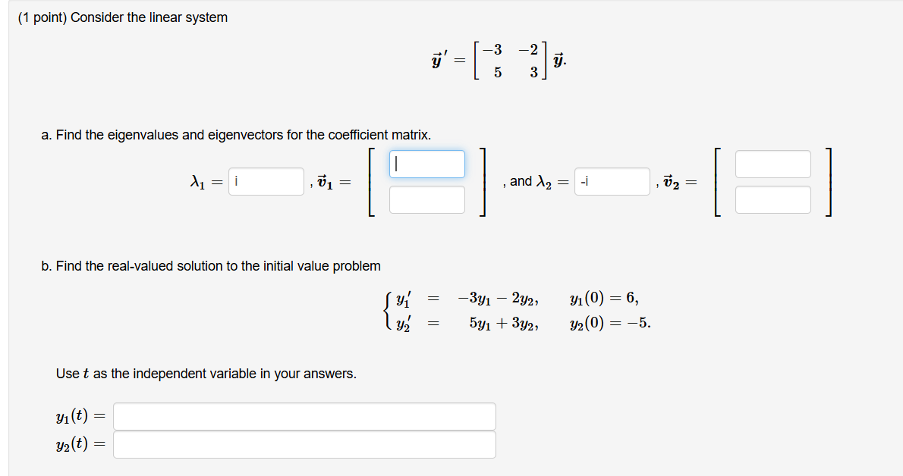
Task: Click the coefficient matrix in the equation
Action: (x=512, y=61)
